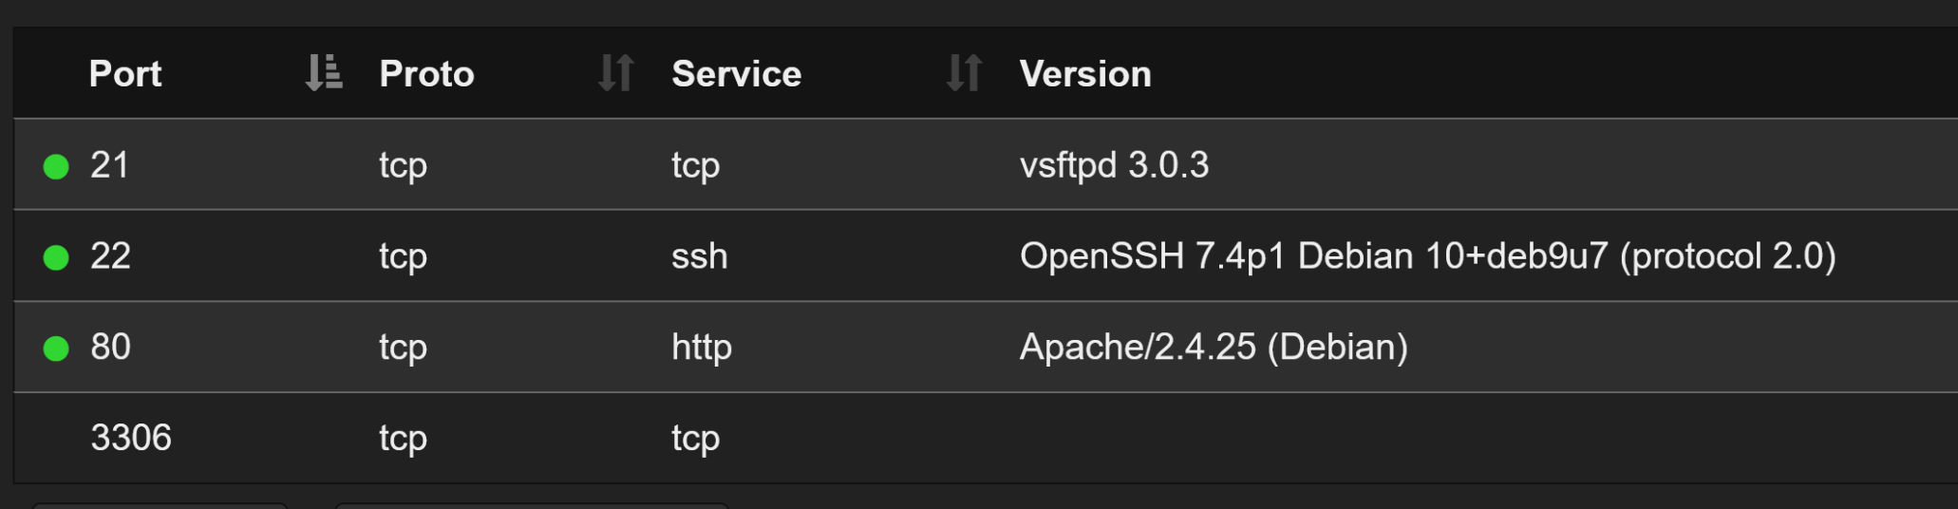Click the green status dot for port 22
The width and height of the screenshot is (1958, 509).
click(x=56, y=257)
